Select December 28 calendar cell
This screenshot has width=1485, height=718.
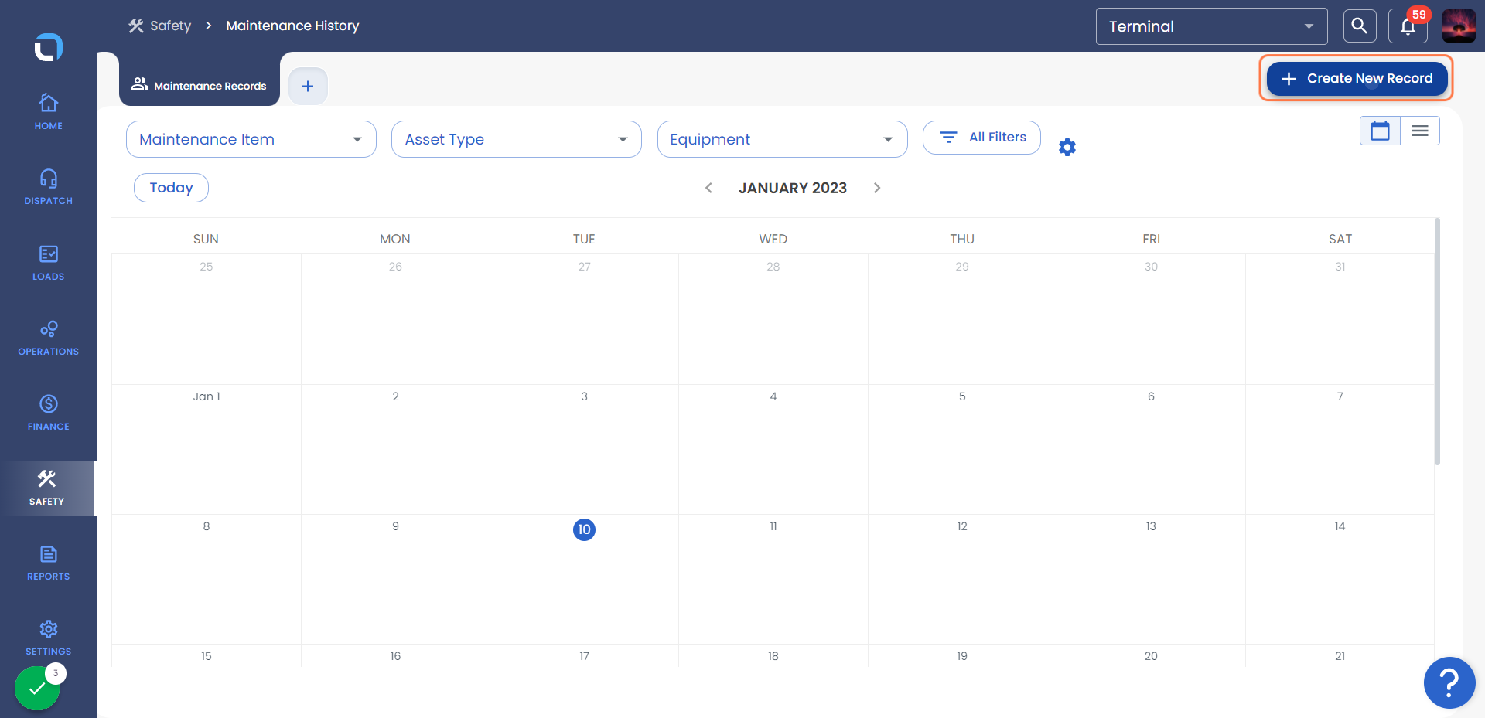(773, 318)
